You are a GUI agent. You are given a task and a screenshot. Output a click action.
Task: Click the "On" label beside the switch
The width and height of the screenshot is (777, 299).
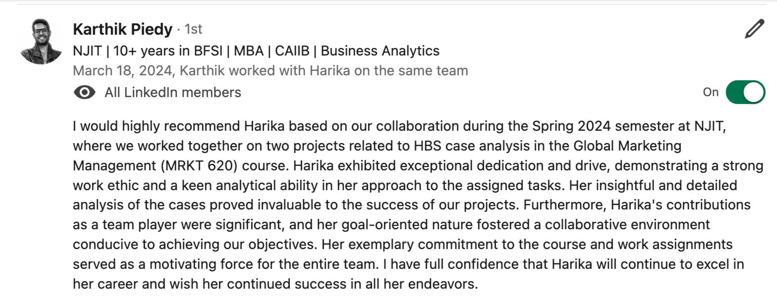[x=710, y=92]
